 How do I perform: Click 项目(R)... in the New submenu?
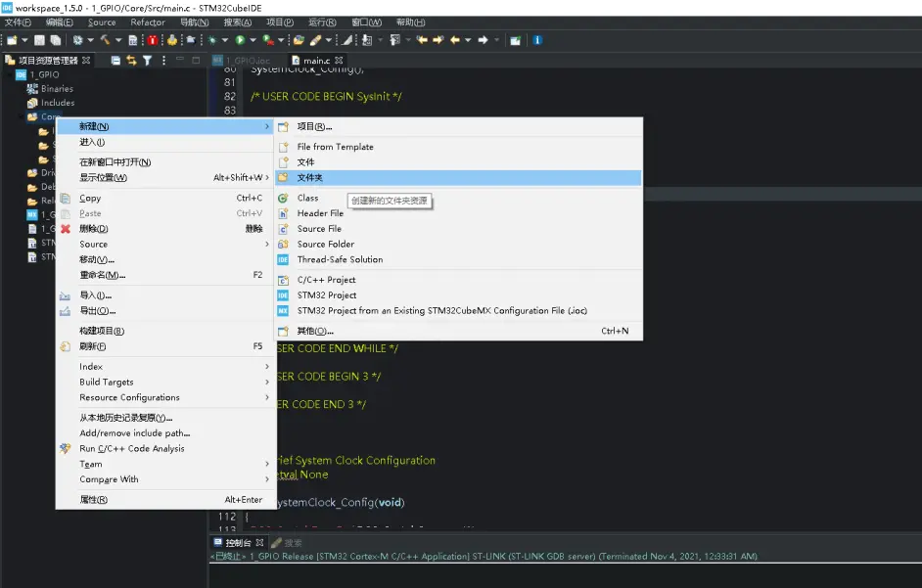point(459,126)
